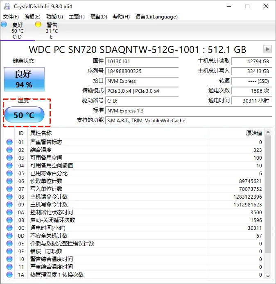Open the 硬盘(D) menu
This screenshot has width=276, height=284.
pos(99,17)
